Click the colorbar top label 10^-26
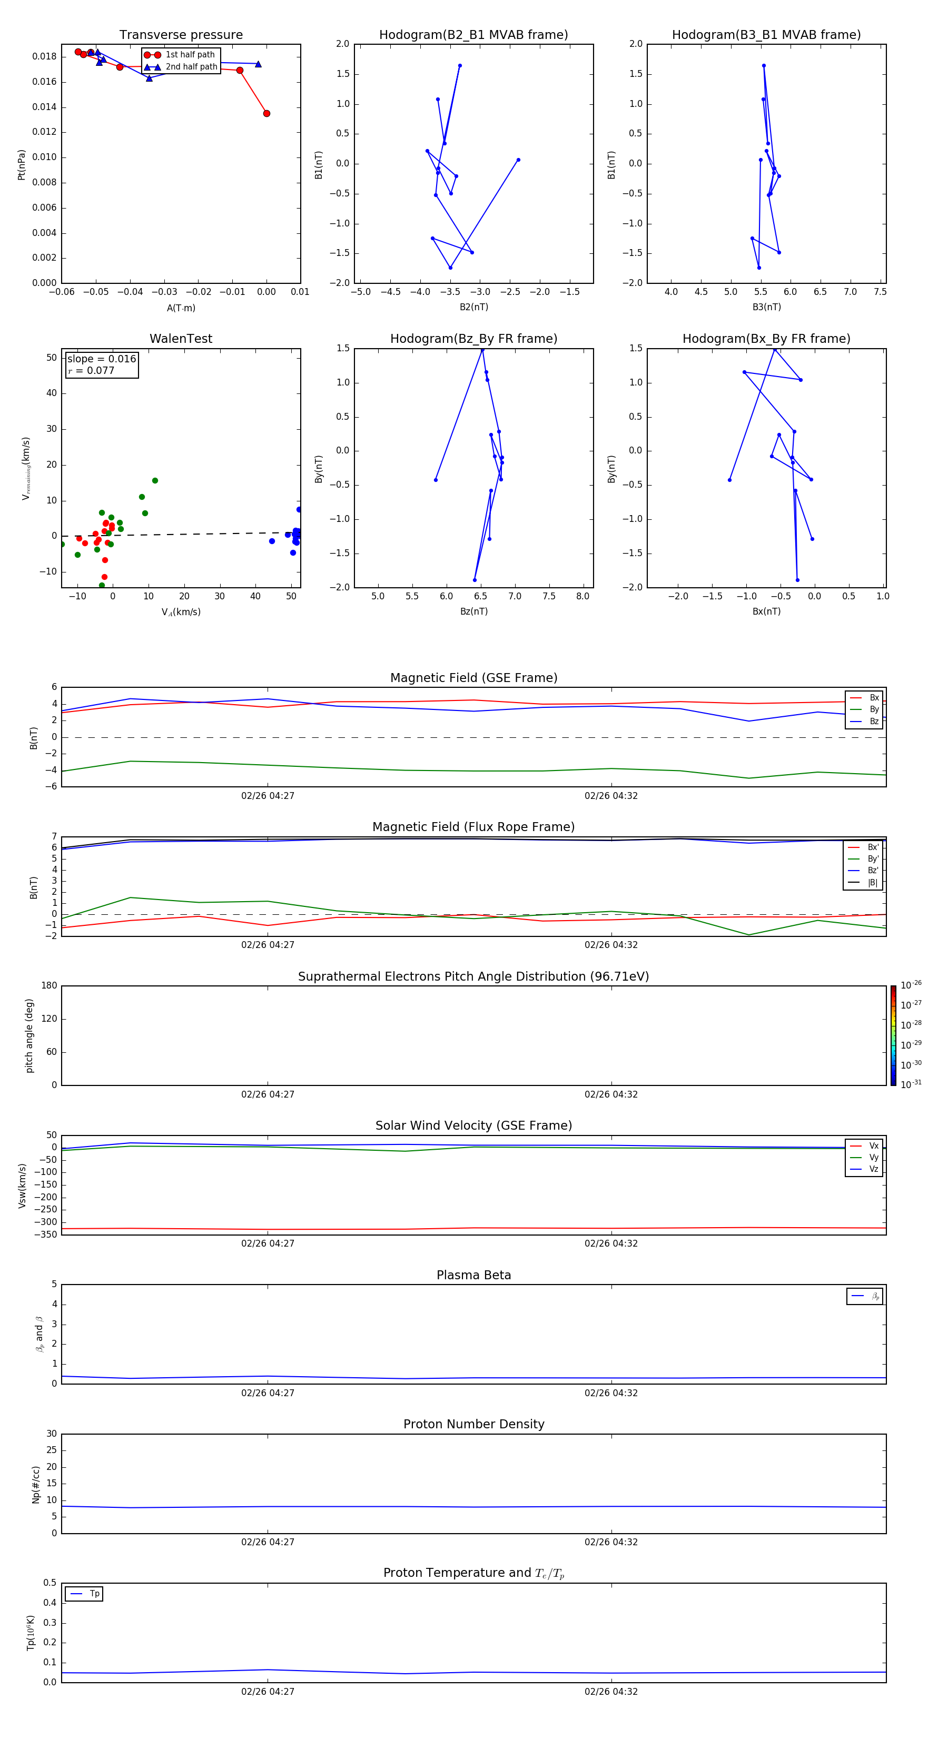Image resolution: width=948 pixels, height=1738 pixels. pos(911,985)
